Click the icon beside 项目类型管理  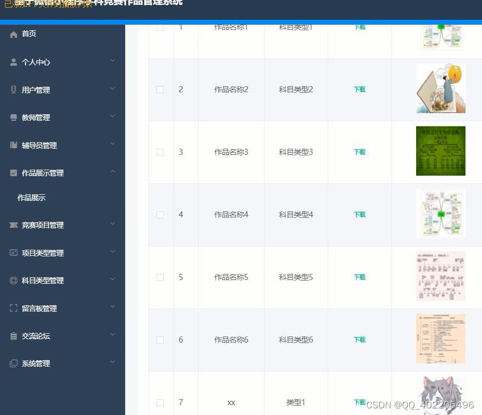tap(14, 253)
